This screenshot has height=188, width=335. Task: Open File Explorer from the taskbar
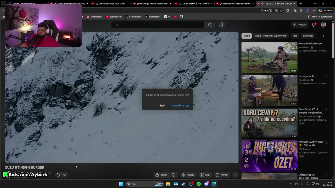pos(168,184)
